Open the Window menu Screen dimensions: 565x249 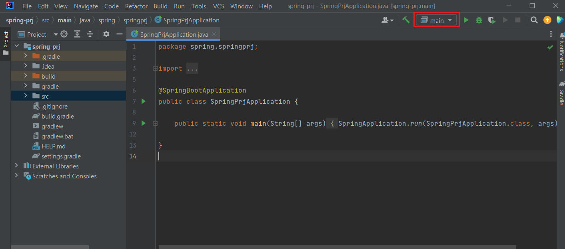pyautogui.click(x=242, y=6)
